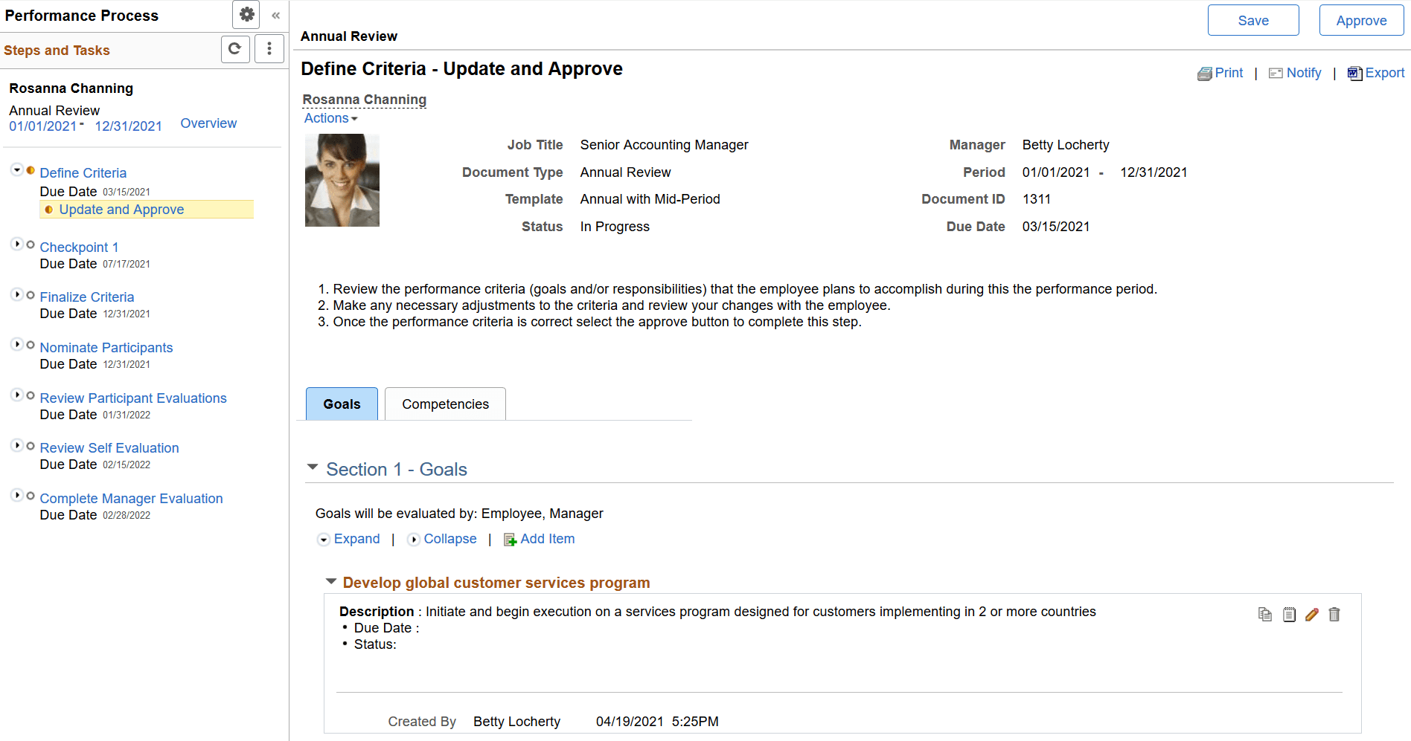Delete the goal using the trash icon
1411x741 pixels.
click(x=1334, y=615)
